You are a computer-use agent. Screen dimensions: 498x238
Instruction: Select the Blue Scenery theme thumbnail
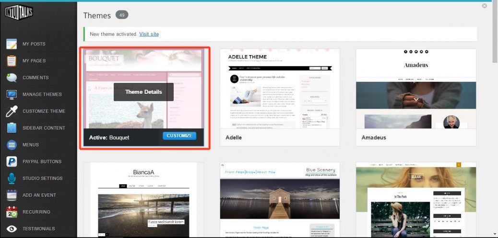(280, 200)
